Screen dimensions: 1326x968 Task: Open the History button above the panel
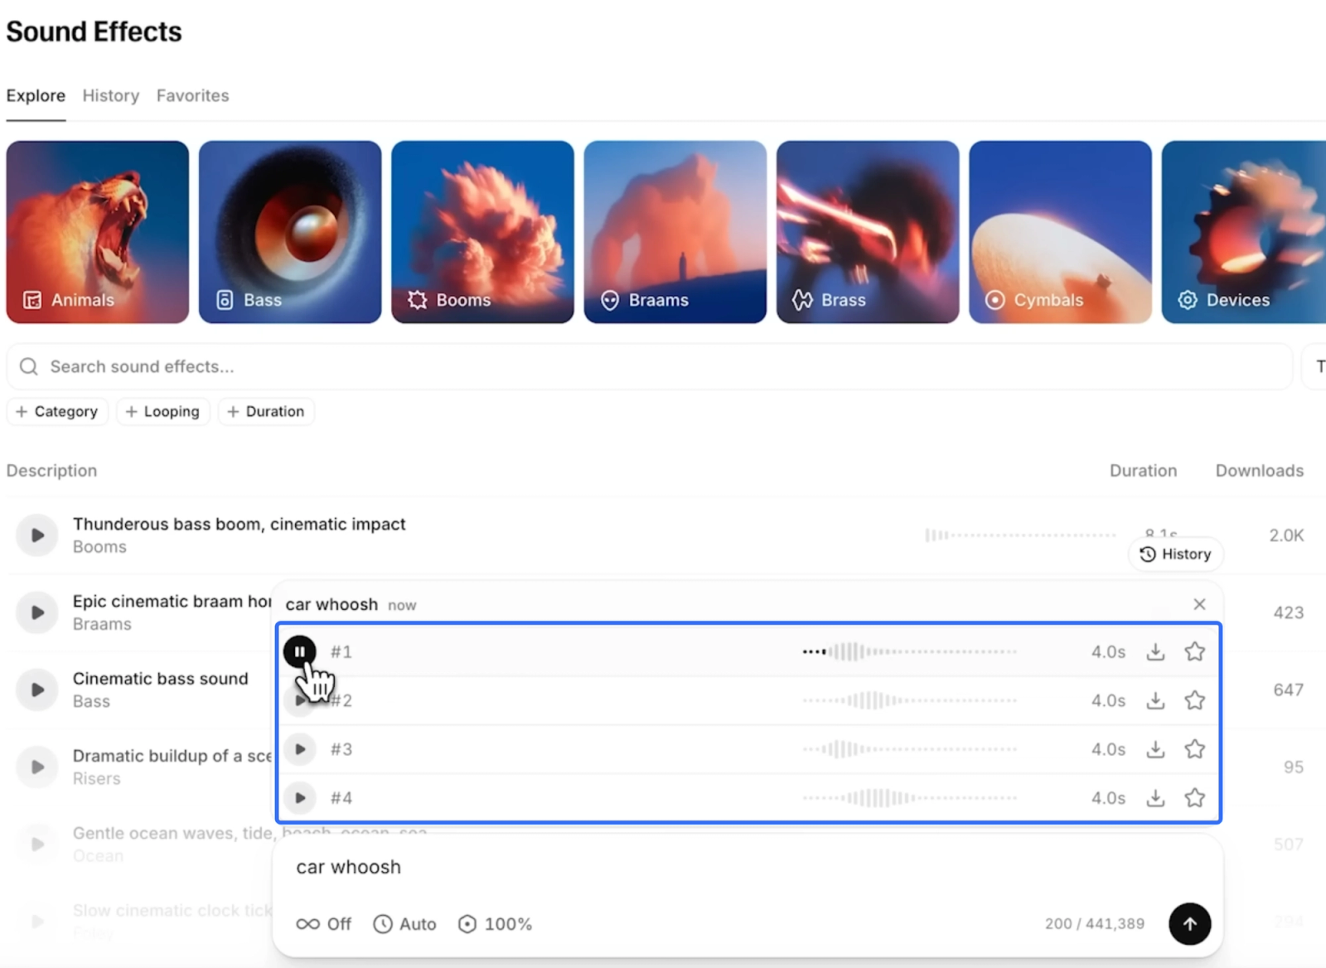point(1176,554)
